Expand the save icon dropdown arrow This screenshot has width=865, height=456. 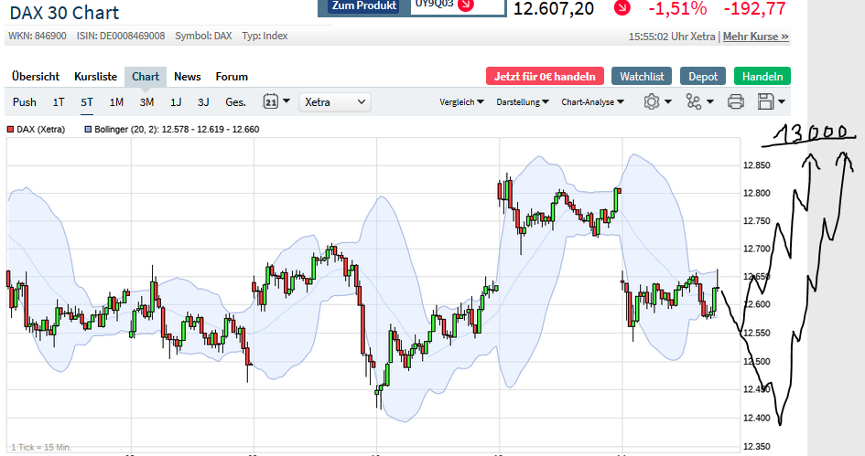click(x=781, y=101)
